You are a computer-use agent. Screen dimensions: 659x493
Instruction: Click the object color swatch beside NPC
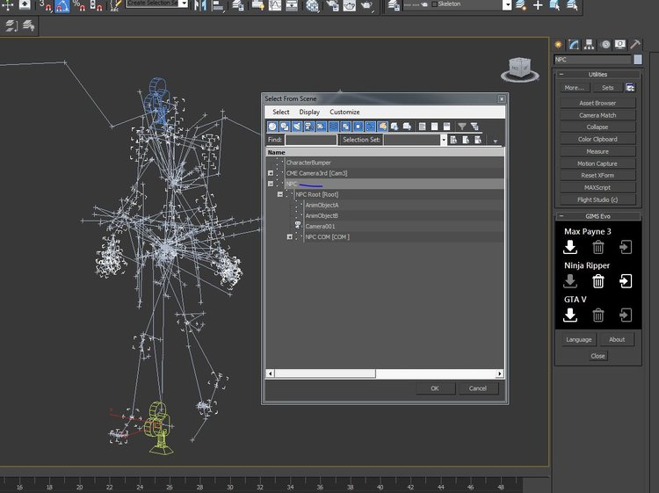pyautogui.click(x=638, y=60)
